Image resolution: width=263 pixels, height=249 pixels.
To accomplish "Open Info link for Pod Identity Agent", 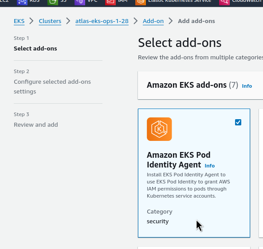I will (x=210, y=166).
